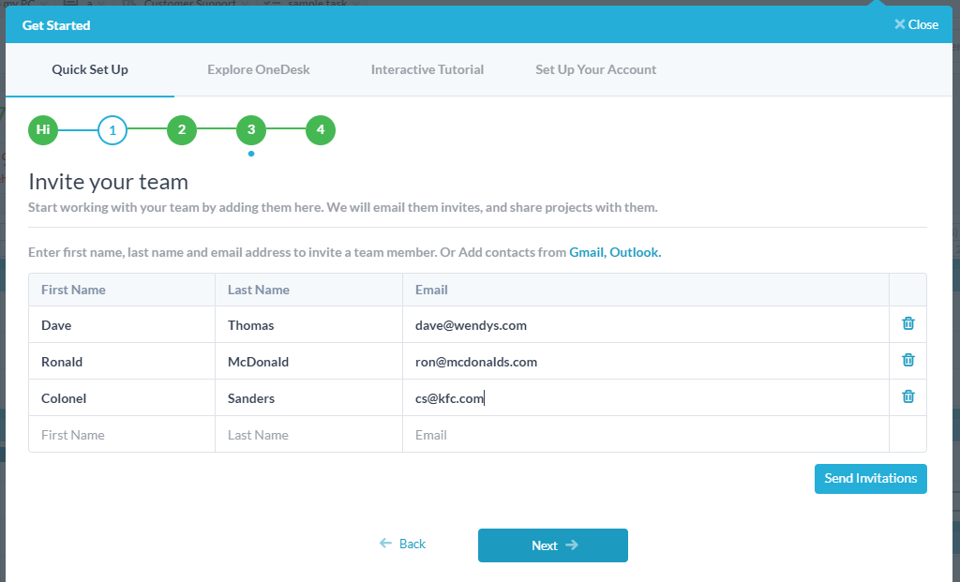Viewport: 960px width, 582px height.
Task: Switch to the Explore OneDesk tab
Action: point(258,69)
